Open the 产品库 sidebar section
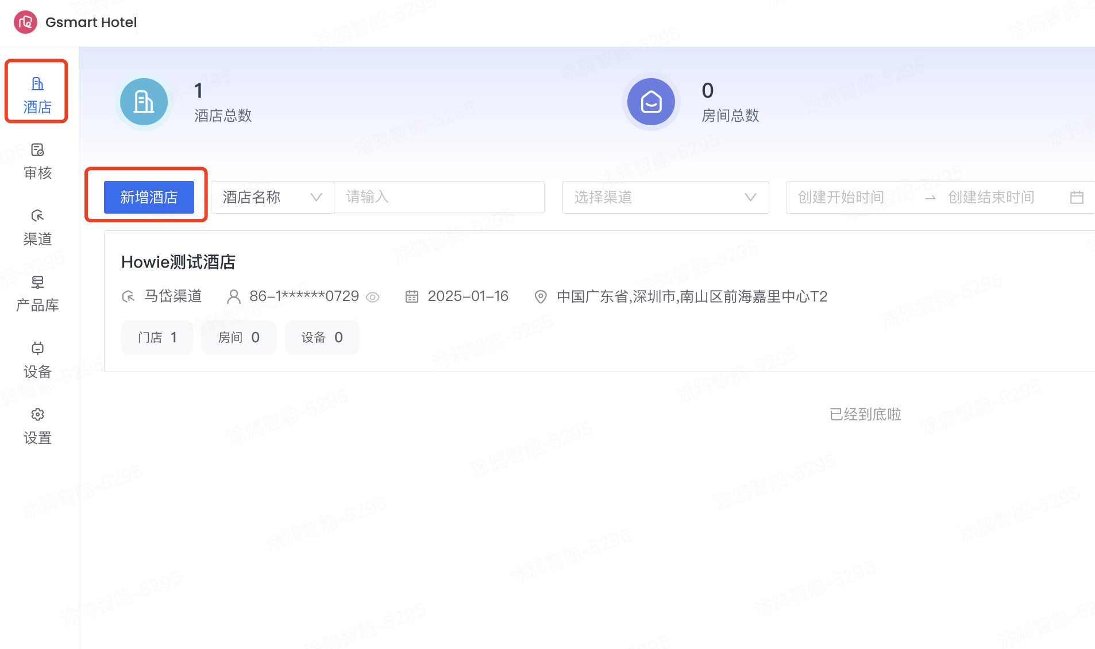This screenshot has width=1095, height=649. pyautogui.click(x=37, y=293)
